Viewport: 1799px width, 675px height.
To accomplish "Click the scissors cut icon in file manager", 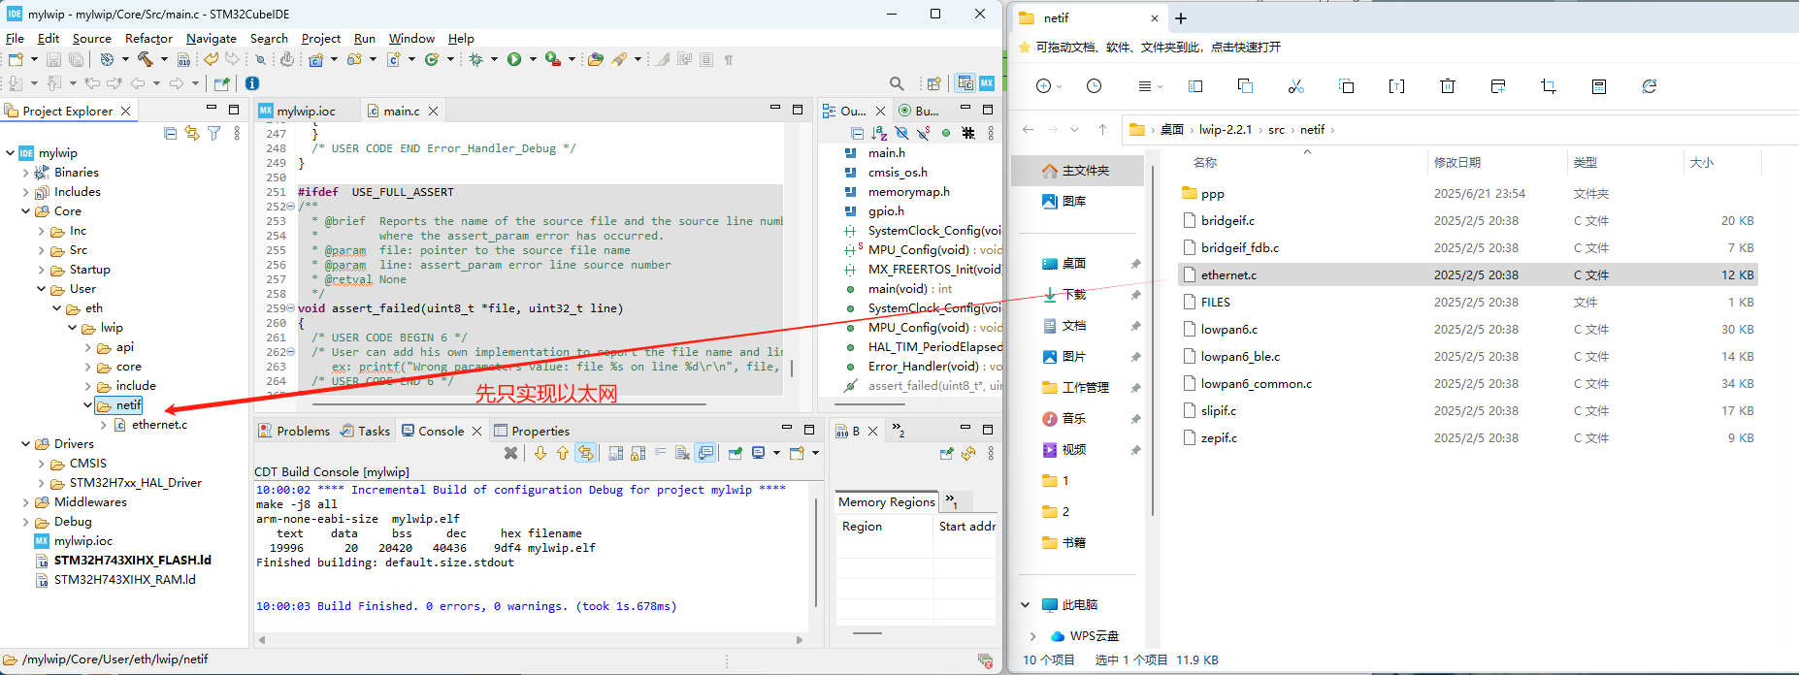I will (x=1295, y=86).
